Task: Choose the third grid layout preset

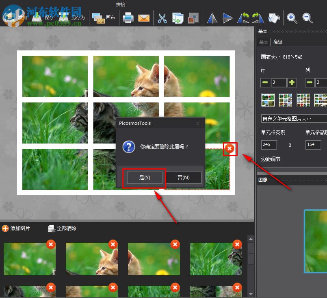Action: (303, 100)
